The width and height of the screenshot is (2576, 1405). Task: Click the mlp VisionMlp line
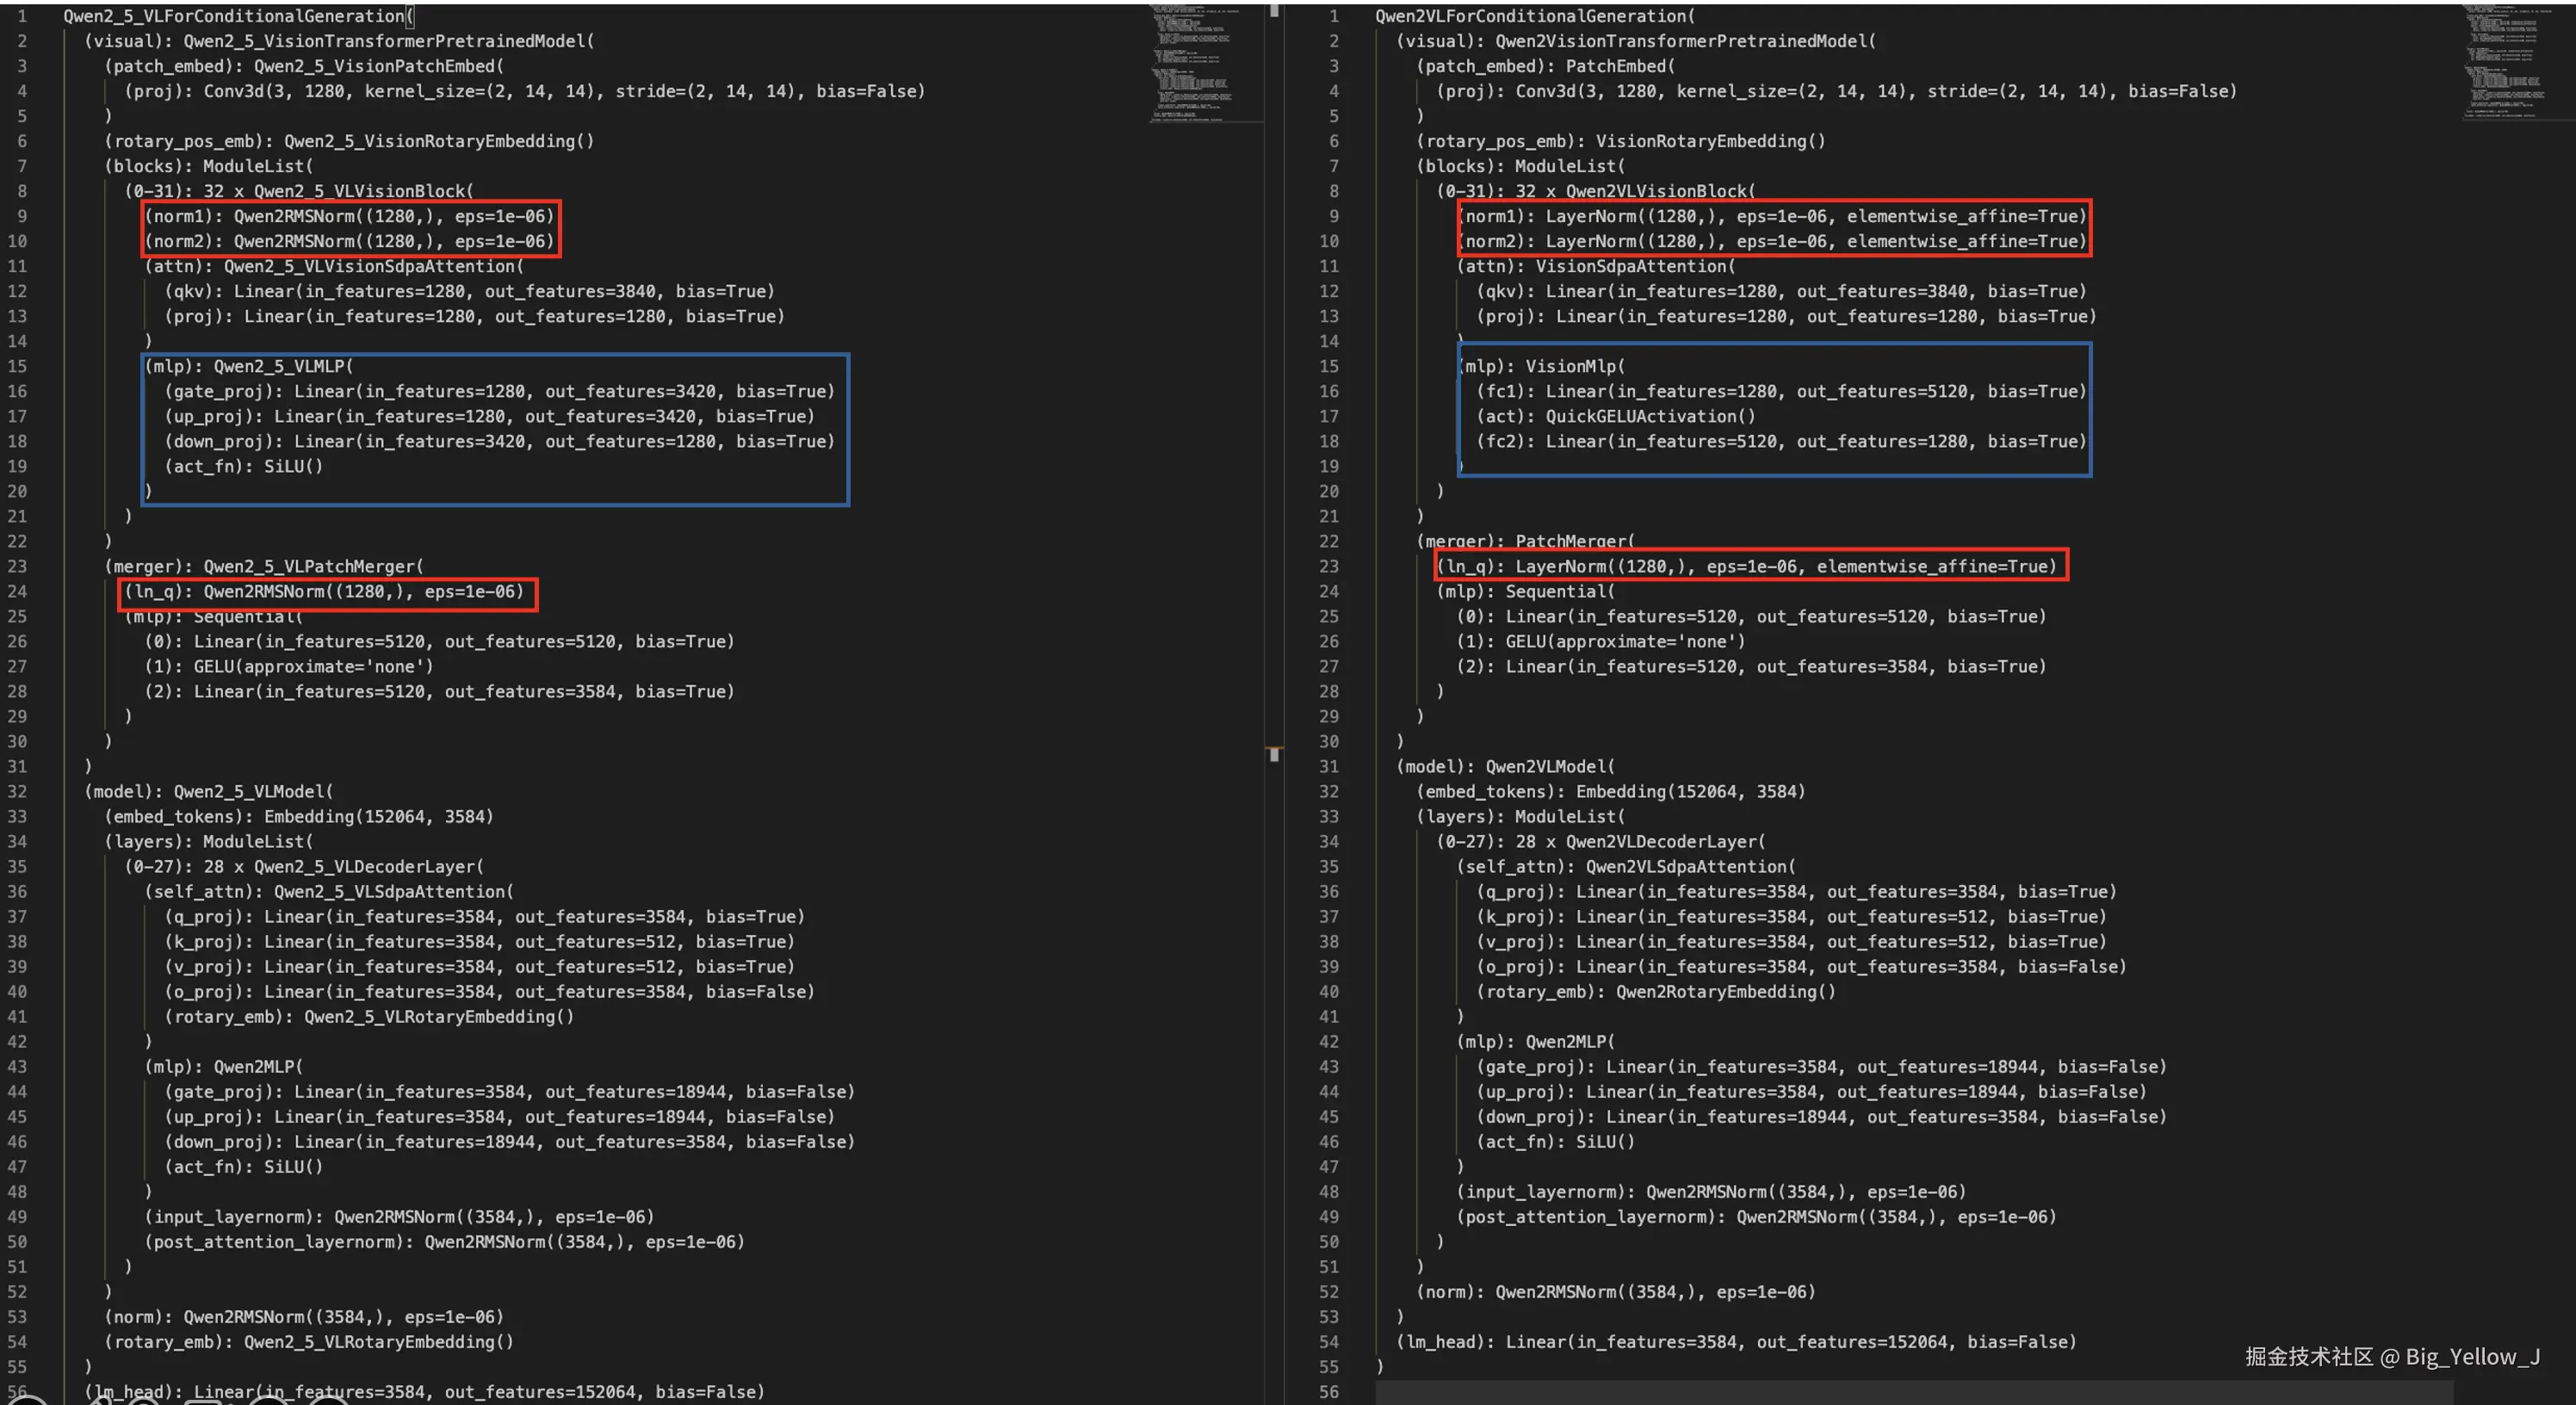coord(1542,366)
